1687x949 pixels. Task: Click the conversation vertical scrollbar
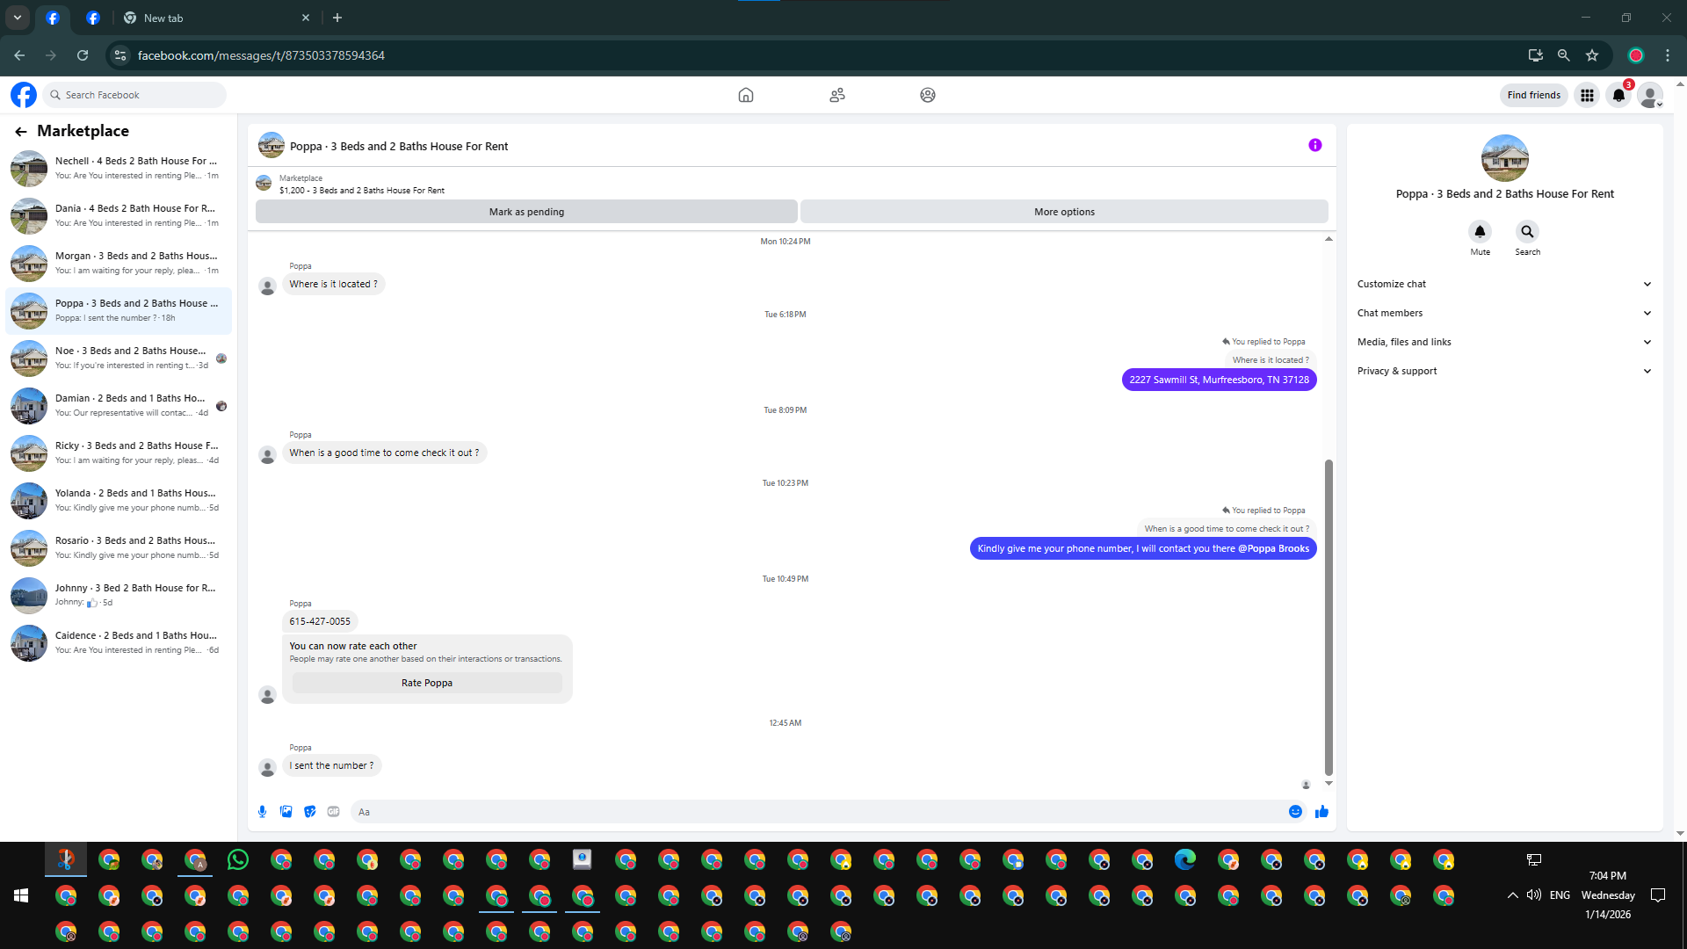1329,615
